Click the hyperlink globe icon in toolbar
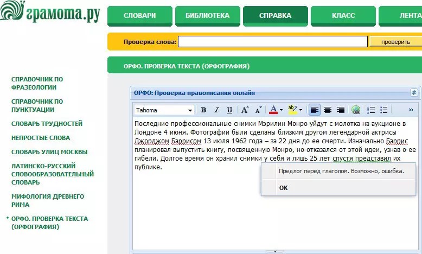The height and width of the screenshot is (254, 422). click(x=356, y=110)
